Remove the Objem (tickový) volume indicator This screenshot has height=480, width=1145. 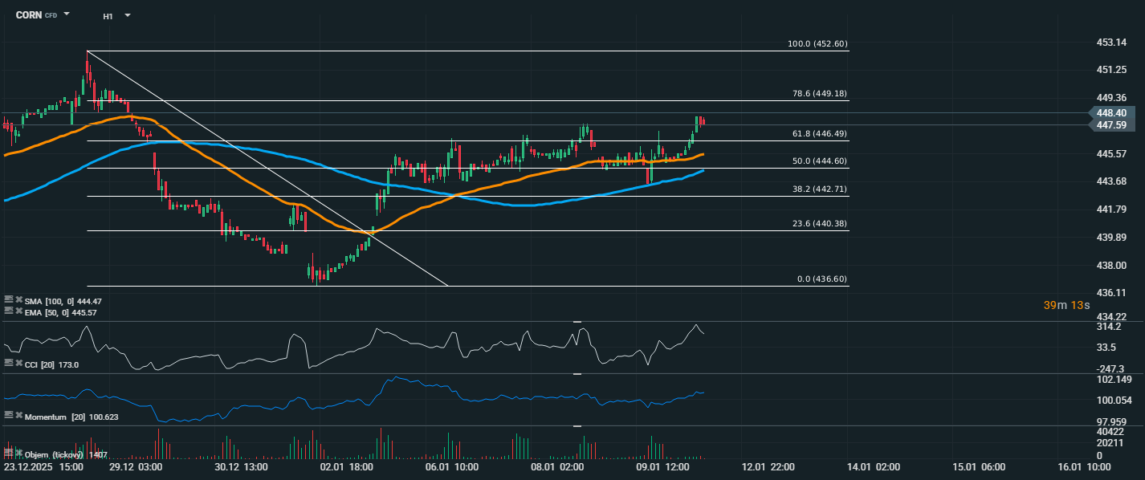tap(18, 454)
